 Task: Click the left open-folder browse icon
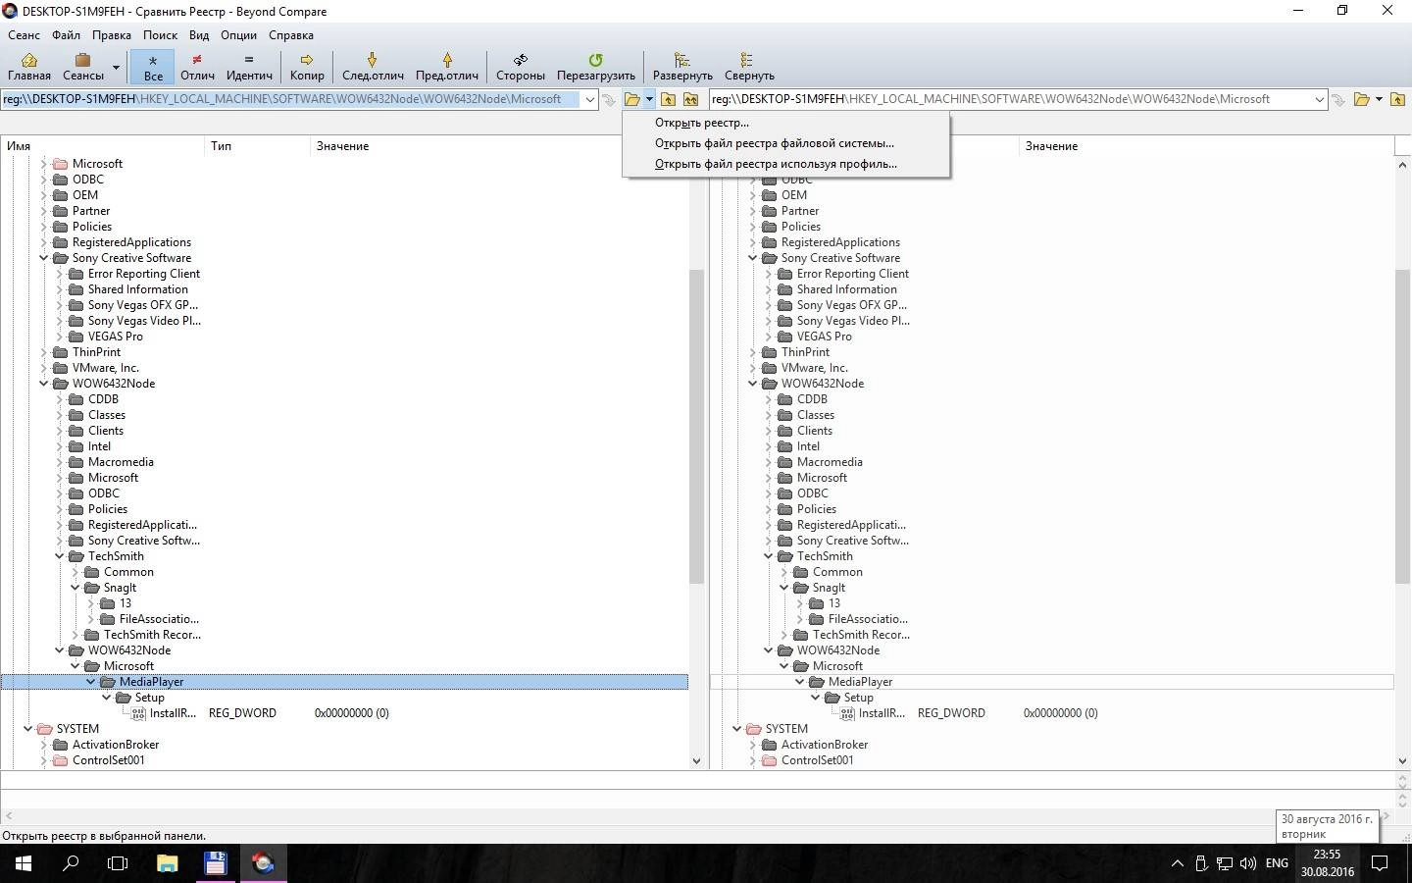tap(632, 99)
